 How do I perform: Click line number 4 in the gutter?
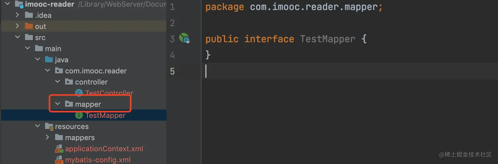172,55
